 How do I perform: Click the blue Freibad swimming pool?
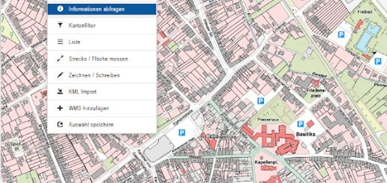(x=368, y=38)
